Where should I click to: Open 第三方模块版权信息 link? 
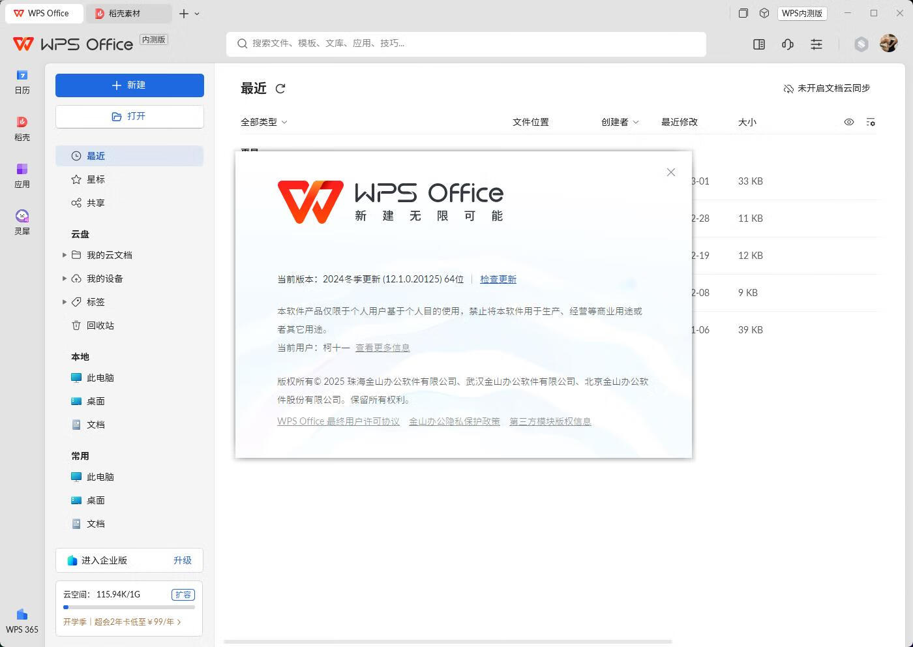(550, 421)
